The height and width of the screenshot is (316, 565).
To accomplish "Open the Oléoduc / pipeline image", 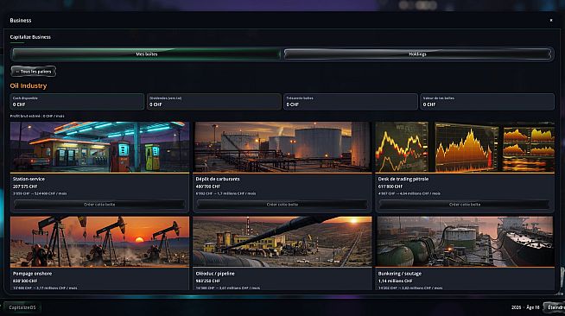I will pos(282,242).
